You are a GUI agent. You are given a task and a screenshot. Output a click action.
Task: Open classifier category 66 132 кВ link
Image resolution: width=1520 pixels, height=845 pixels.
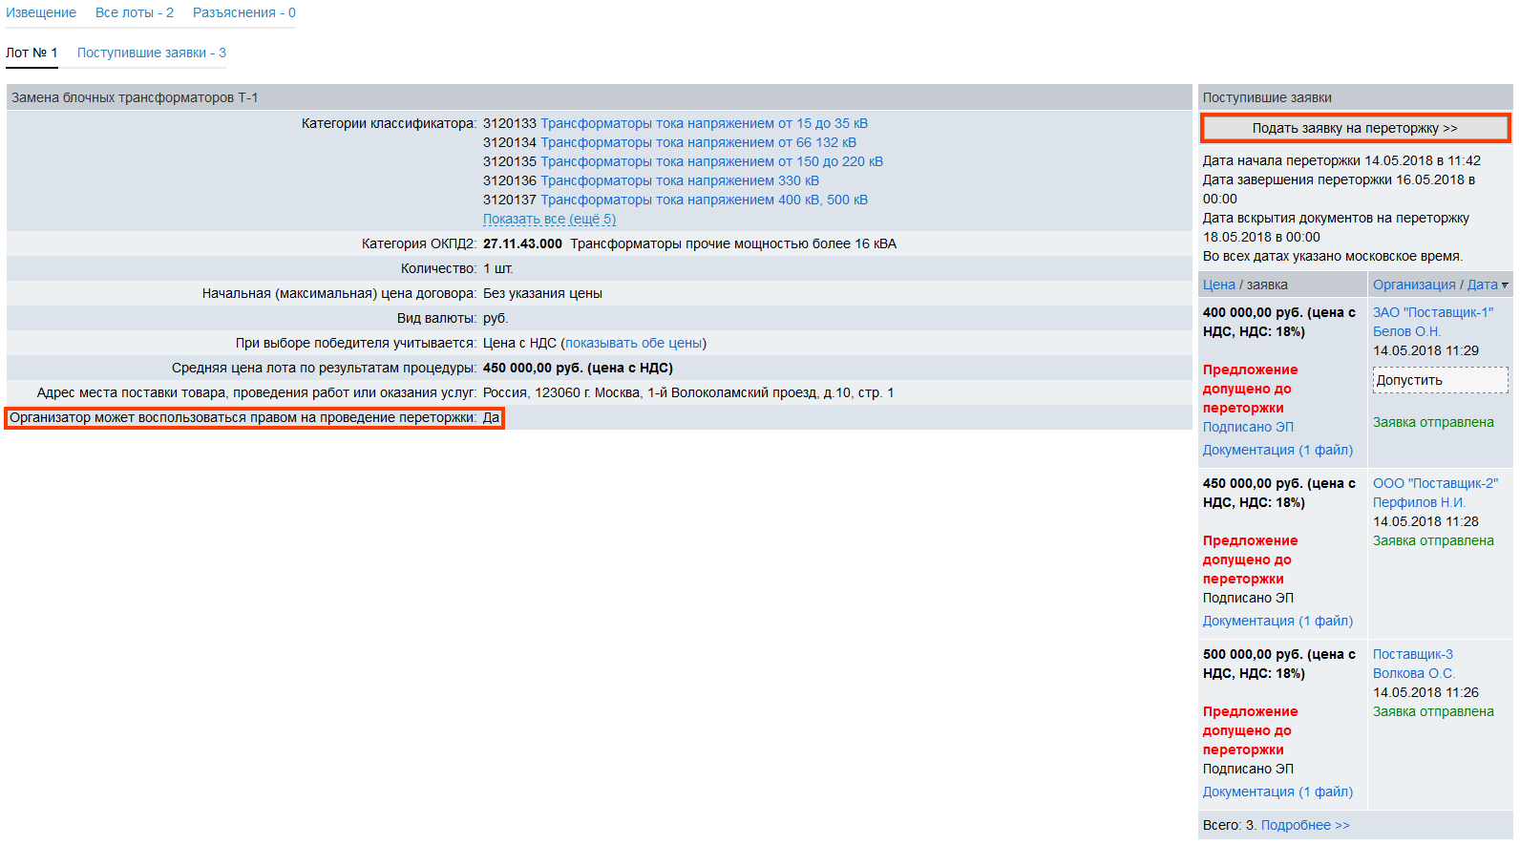(698, 142)
